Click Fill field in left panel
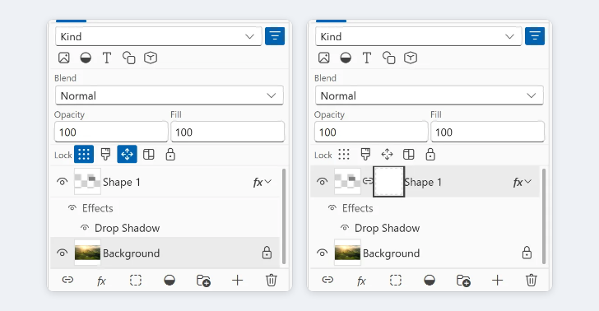The image size is (599, 311). click(227, 132)
